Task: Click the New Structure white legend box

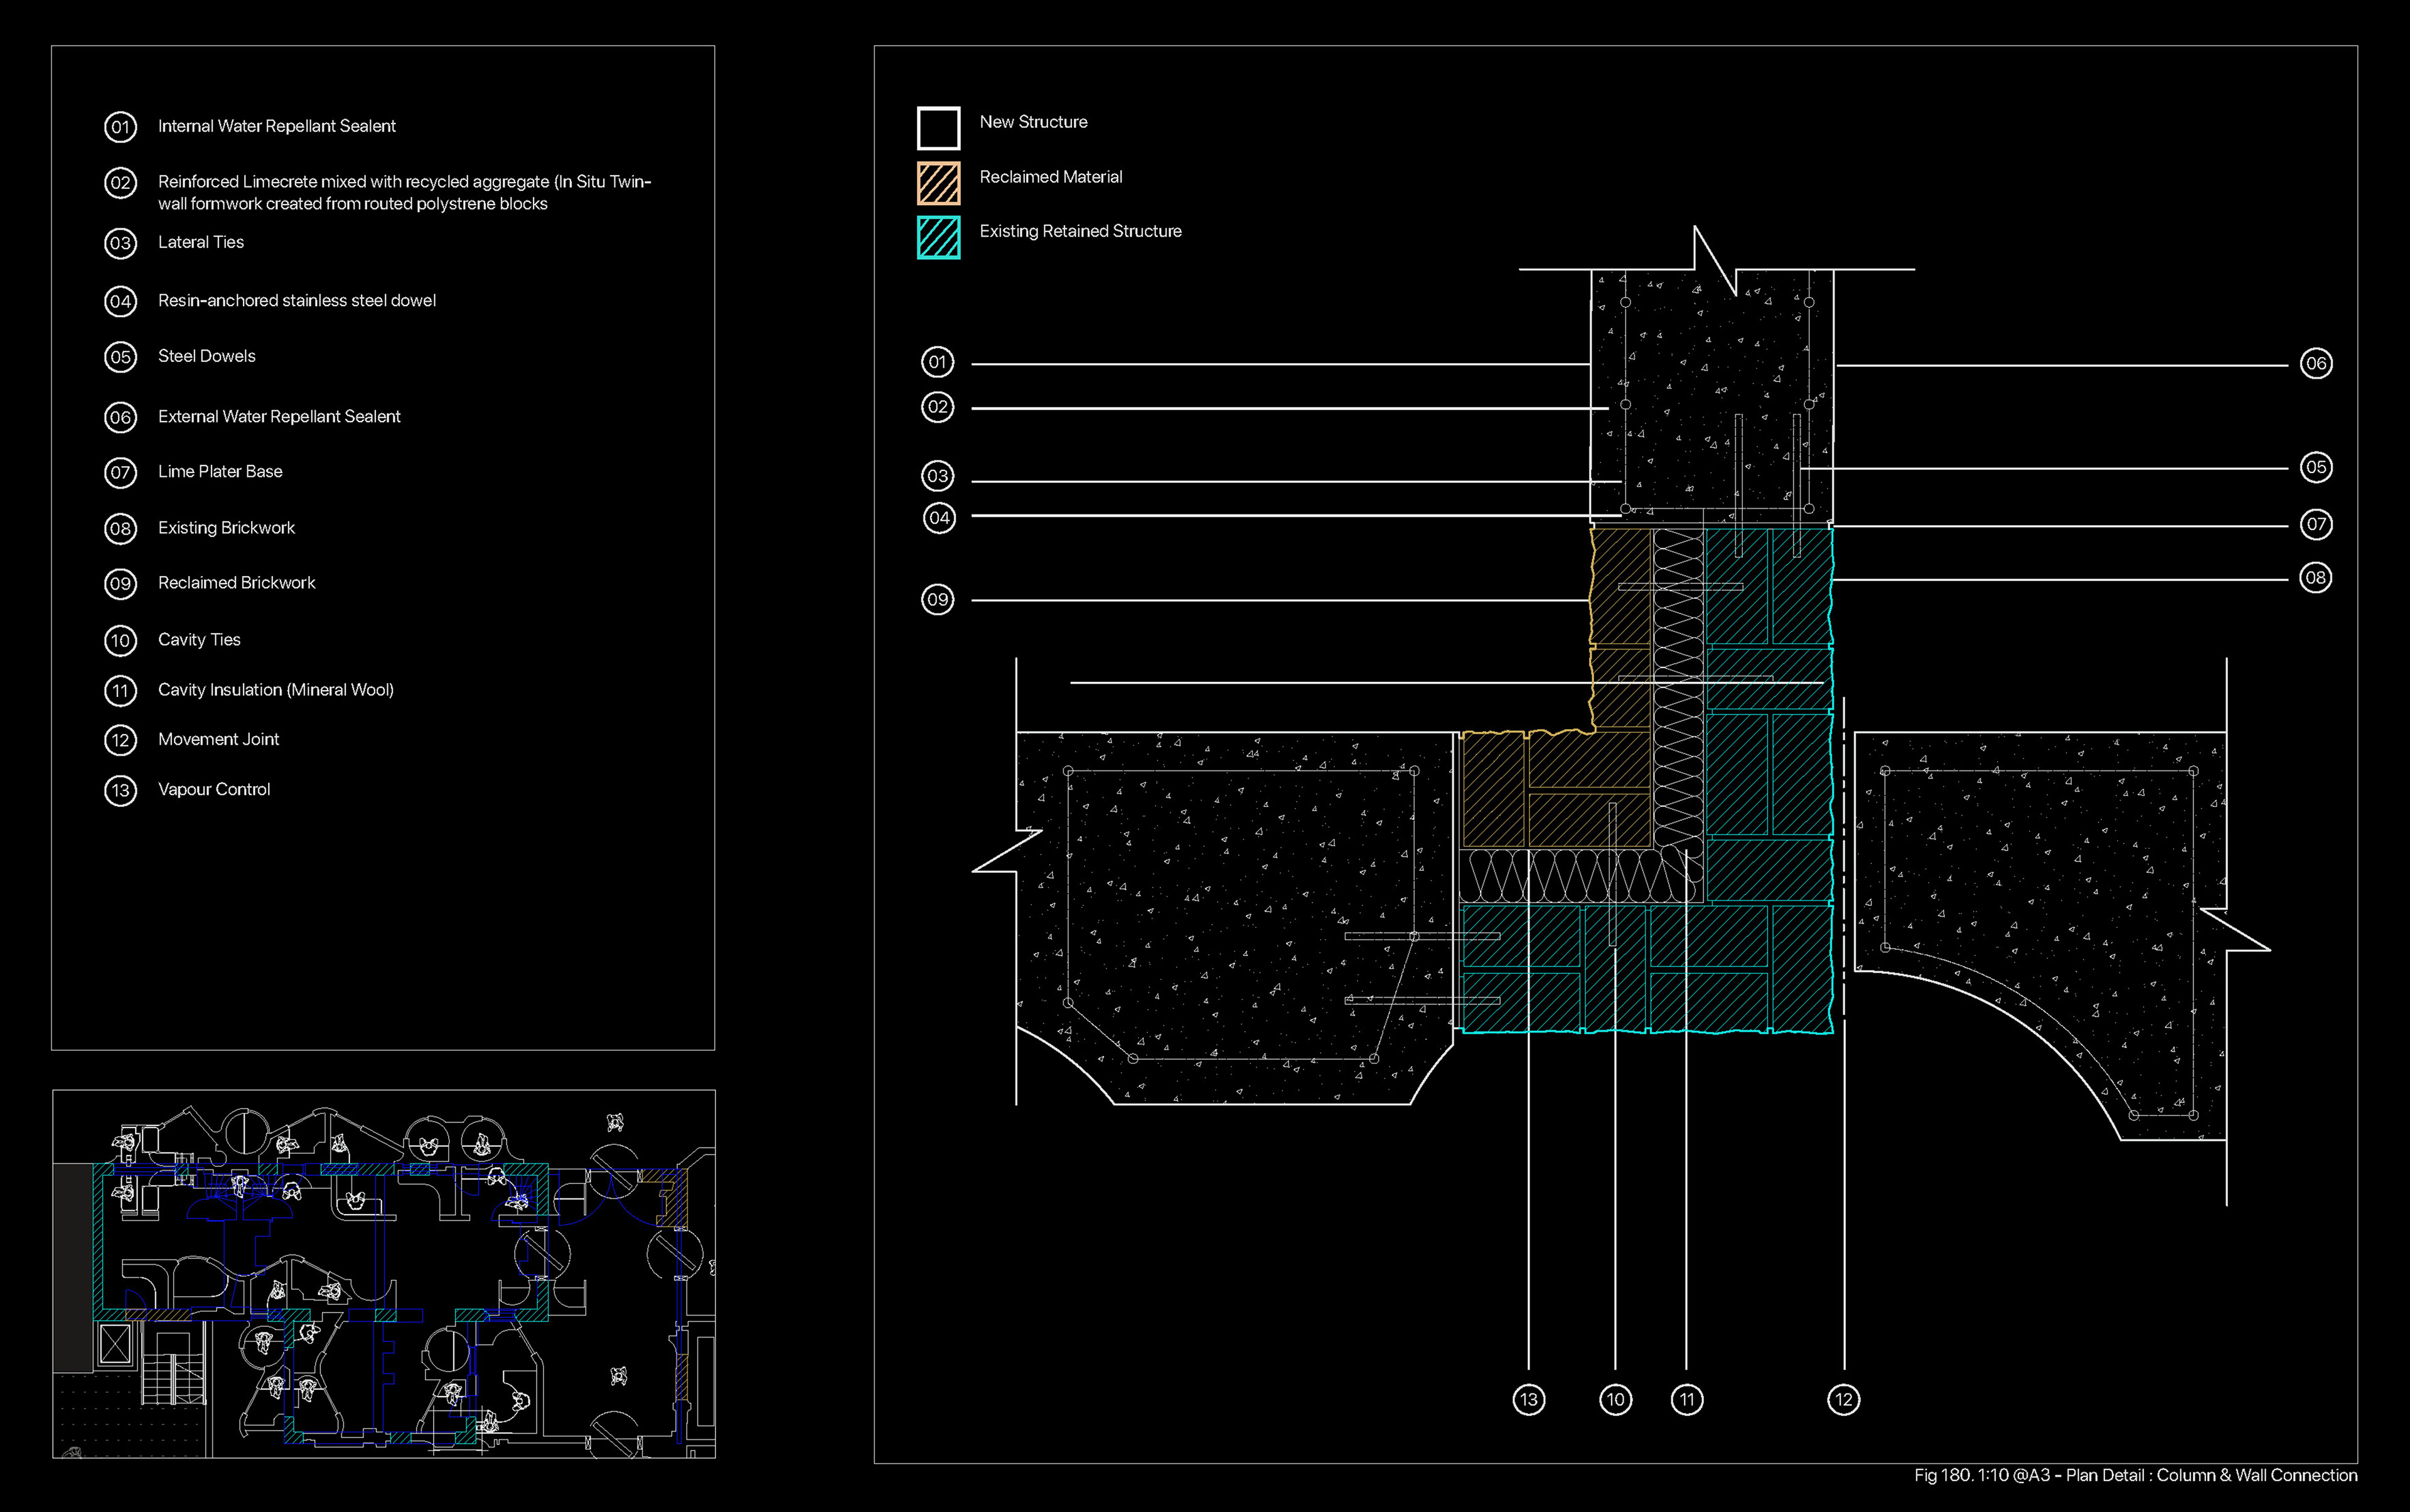Action: point(938,128)
